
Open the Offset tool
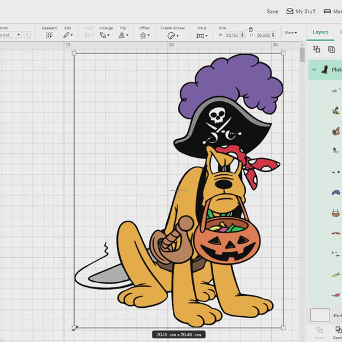[x=143, y=35]
